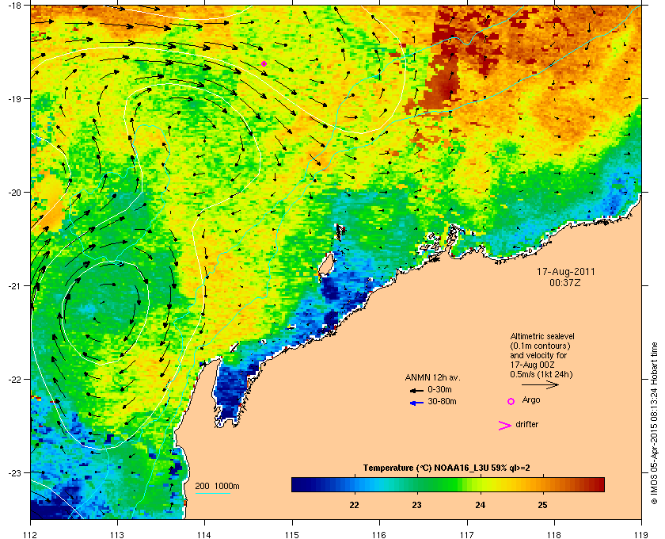Image resolution: width=665 pixels, height=539 pixels.
Task: Click the 'and velocity for' text
Action: [538, 355]
